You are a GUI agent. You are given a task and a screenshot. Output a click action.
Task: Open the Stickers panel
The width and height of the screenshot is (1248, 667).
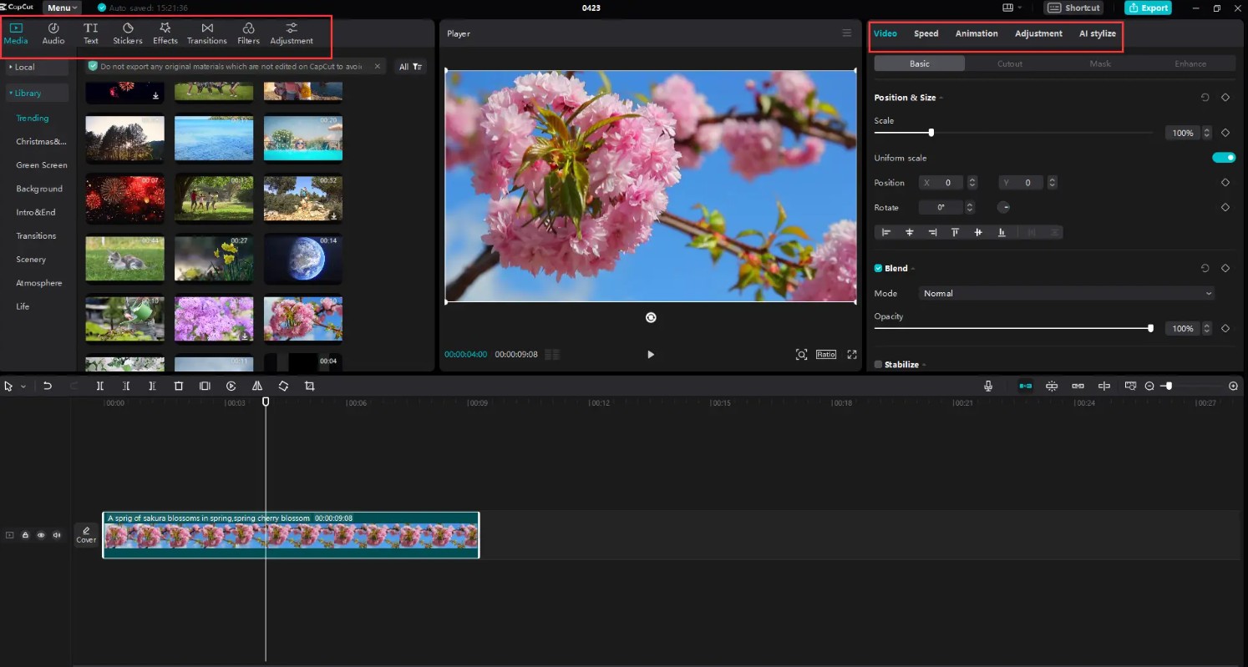tap(128, 33)
